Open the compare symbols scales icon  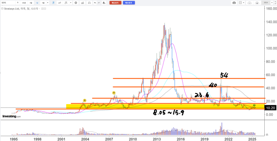click(89, 3)
